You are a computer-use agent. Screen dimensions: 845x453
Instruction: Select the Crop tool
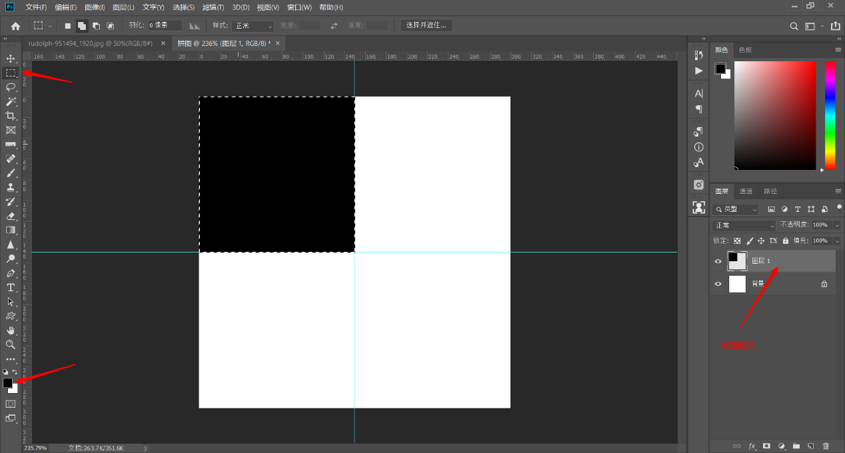click(x=11, y=116)
